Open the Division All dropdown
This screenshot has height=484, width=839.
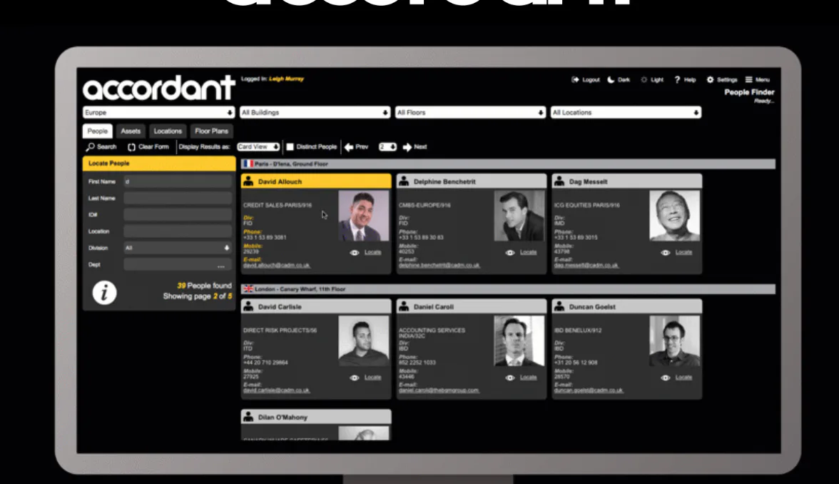tap(178, 248)
